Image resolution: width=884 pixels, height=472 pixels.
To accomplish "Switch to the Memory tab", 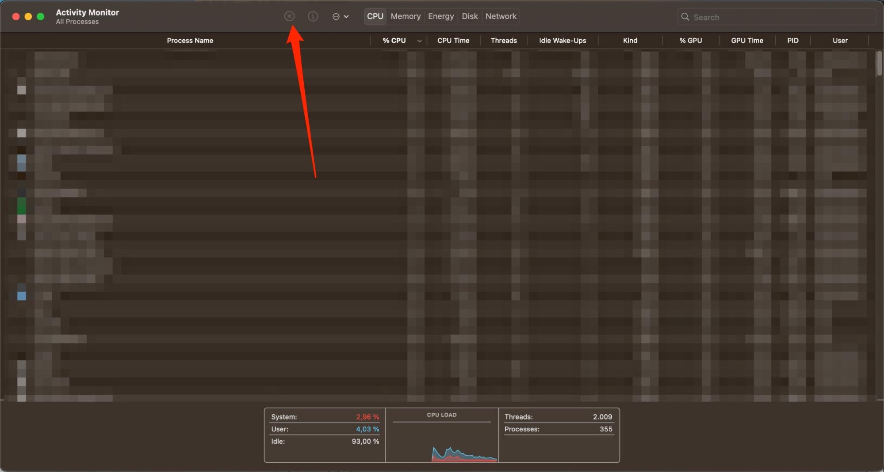I will point(406,16).
